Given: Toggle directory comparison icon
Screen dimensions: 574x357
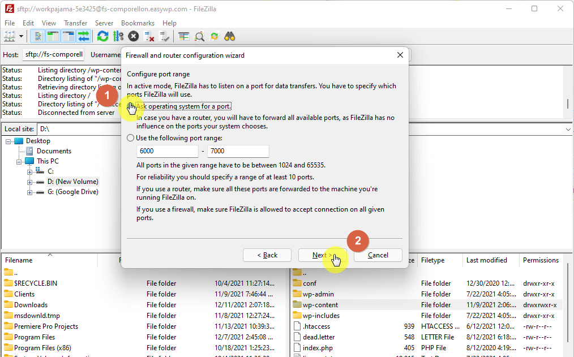Looking at the screenshot, I should click(199, 37).
